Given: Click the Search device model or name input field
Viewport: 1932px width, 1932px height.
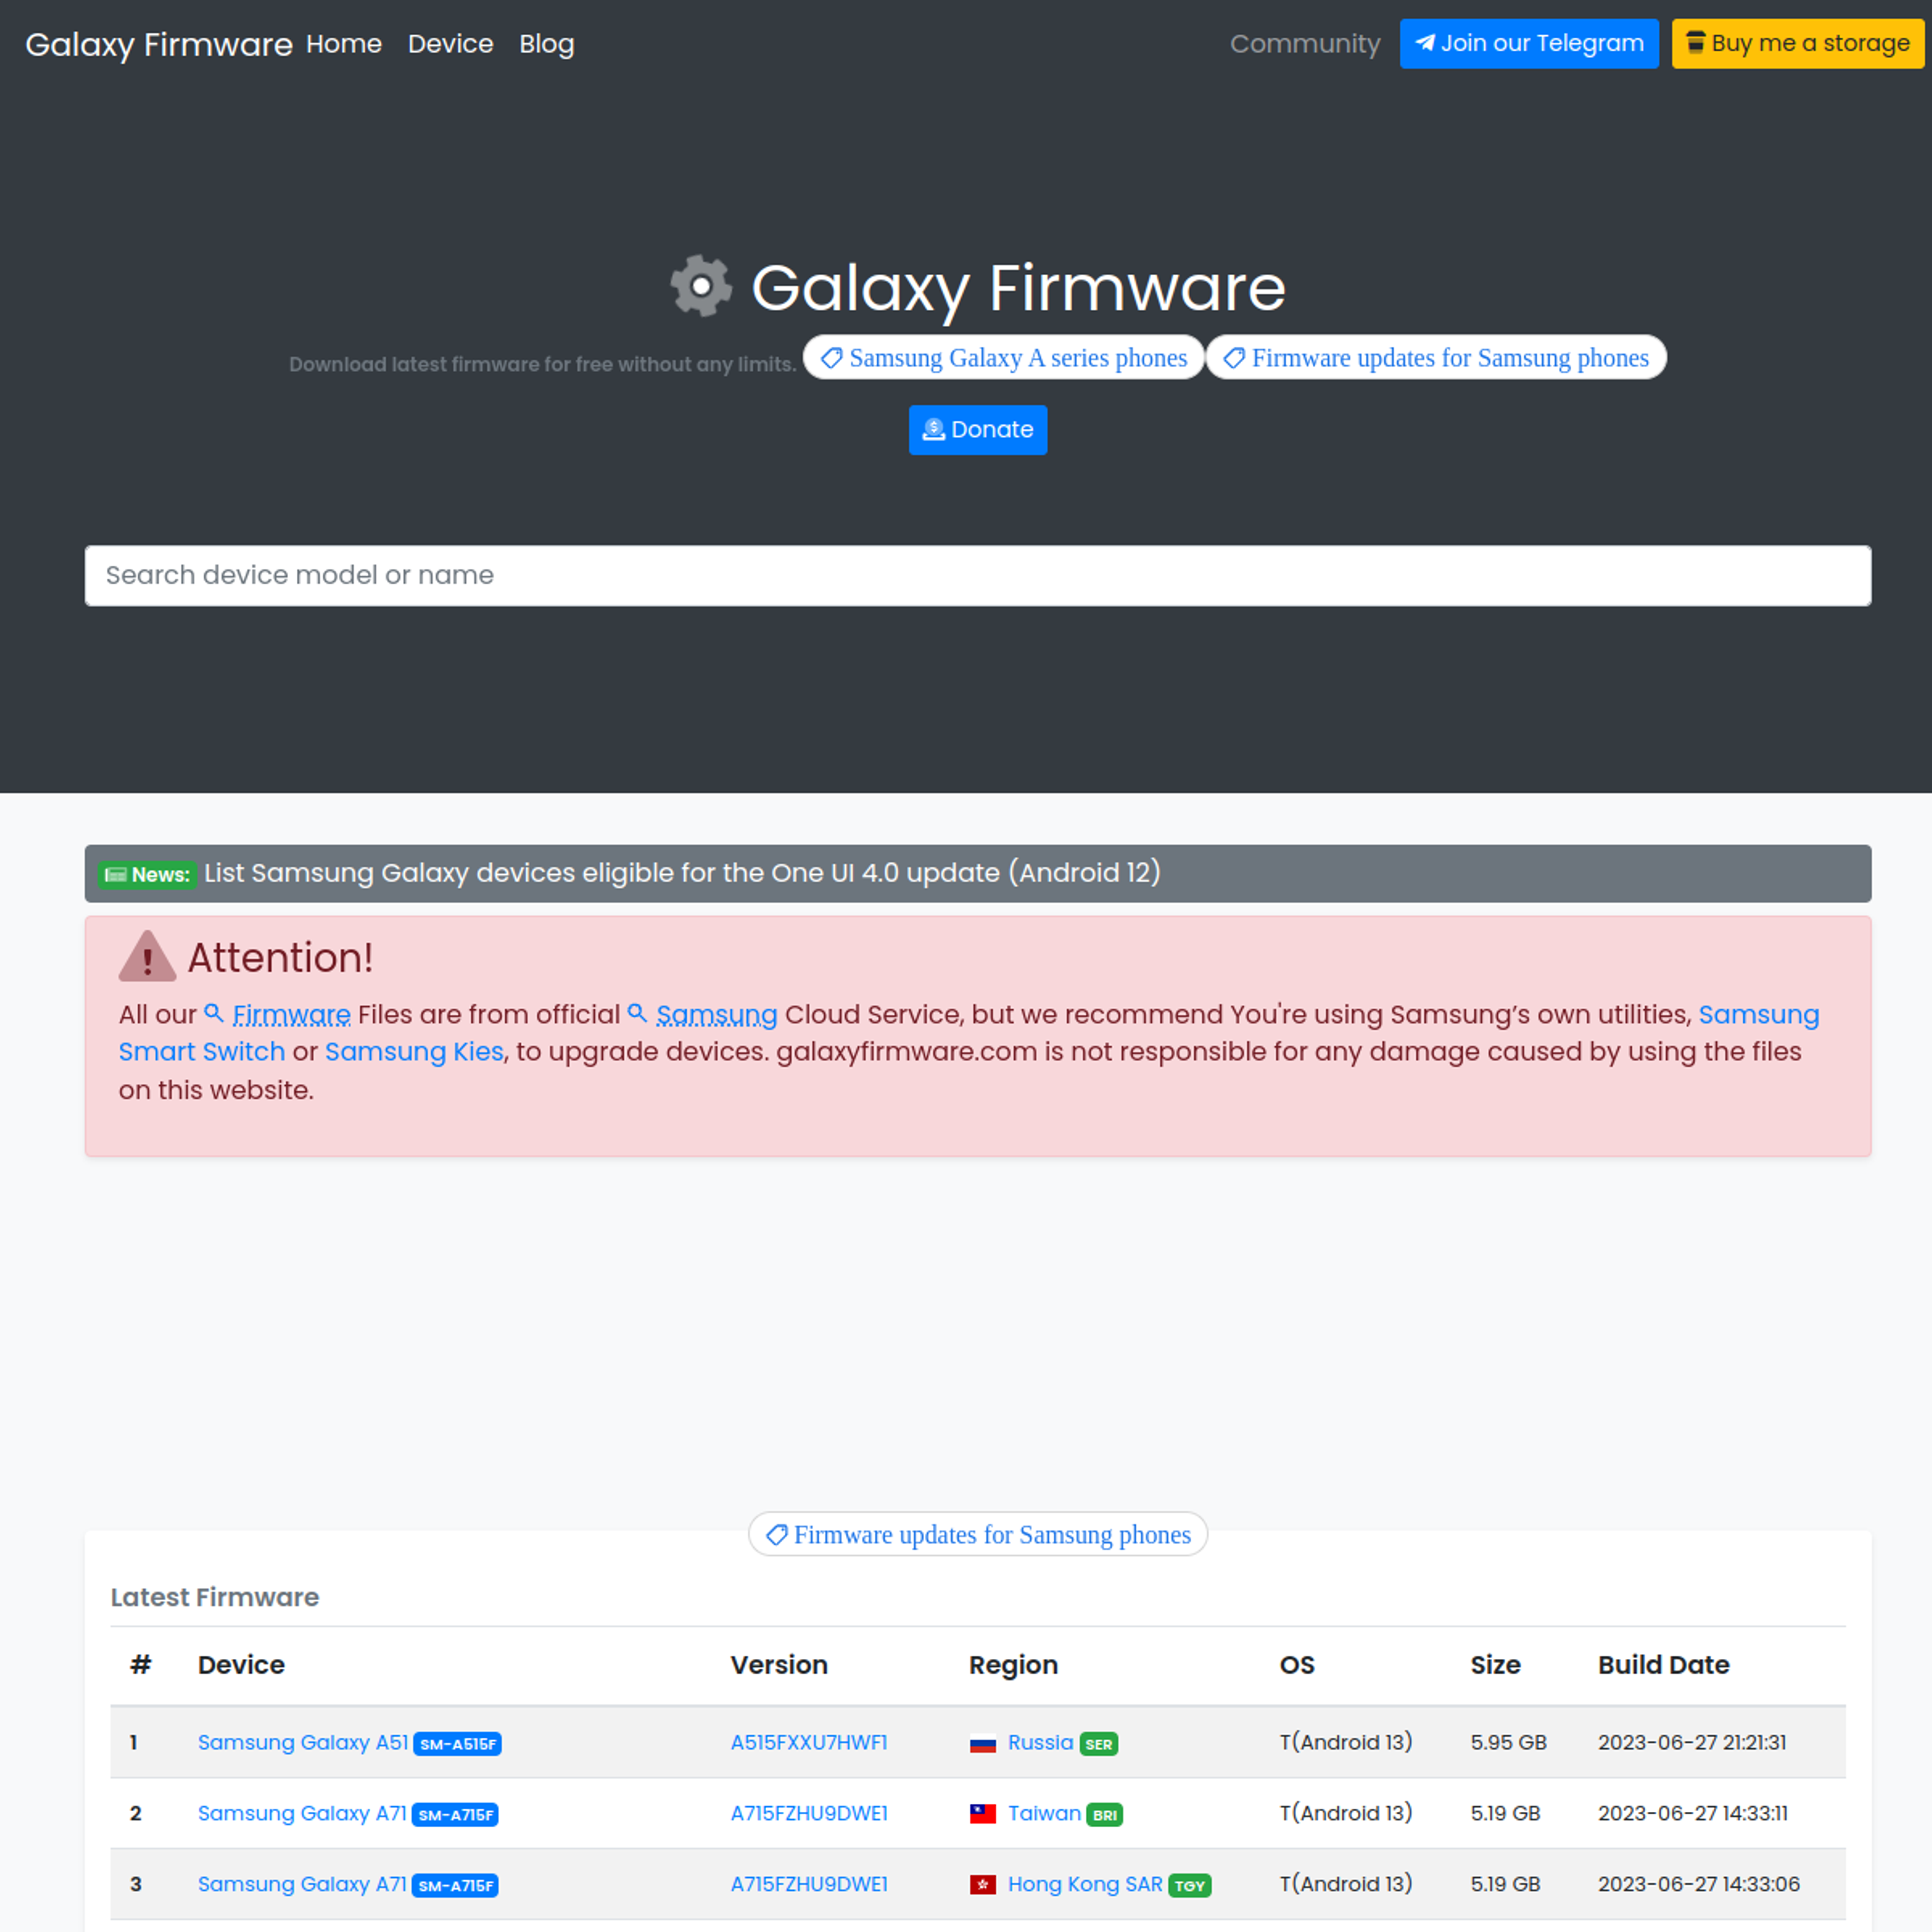Looking at the screenshot, I should point(979,575).
